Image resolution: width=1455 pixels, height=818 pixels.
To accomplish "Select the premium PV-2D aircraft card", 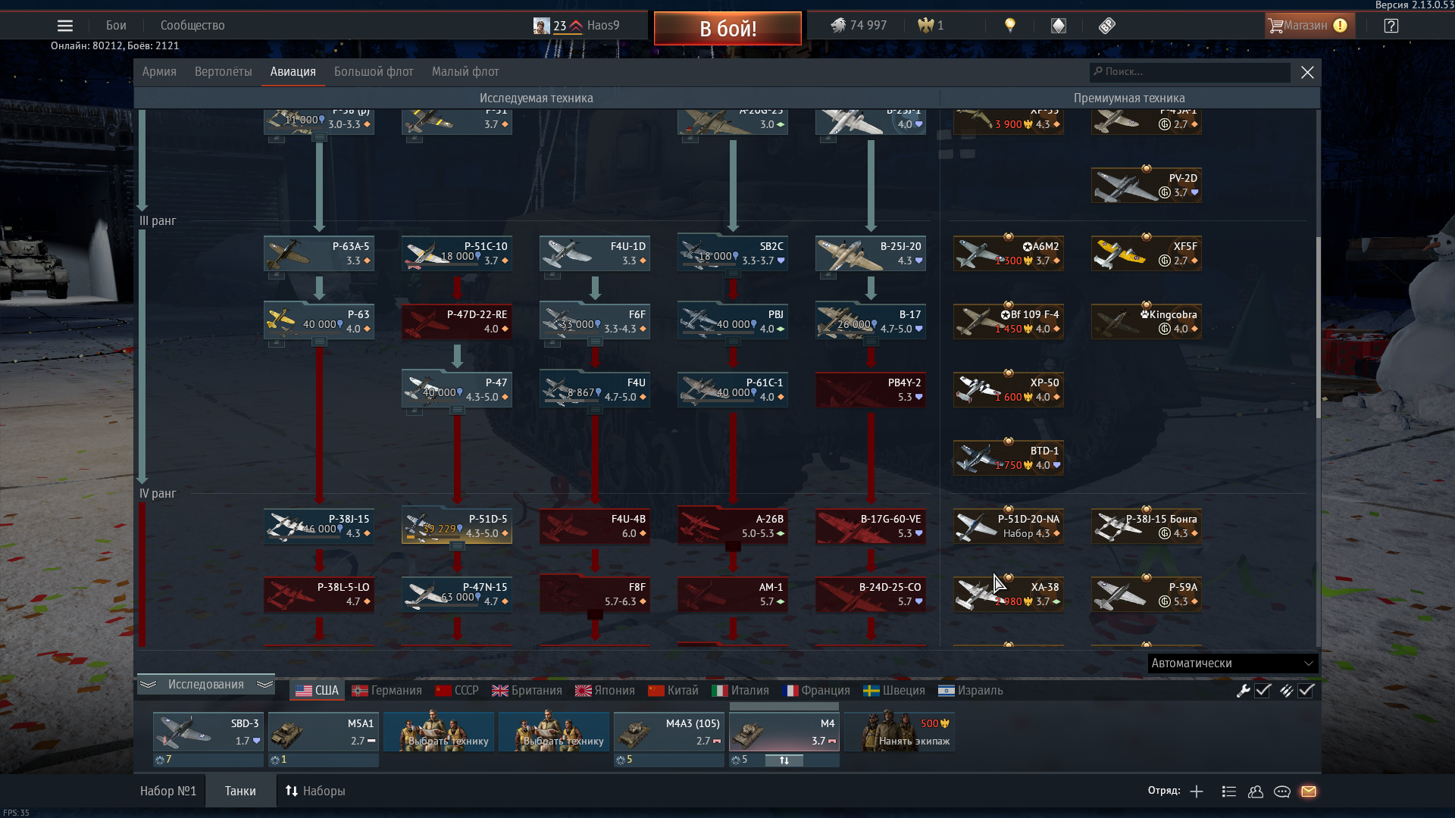I will 1147,186.
